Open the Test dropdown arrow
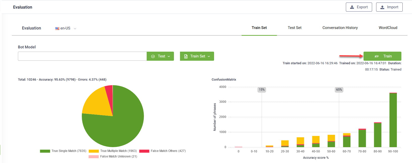 [169, 56]
